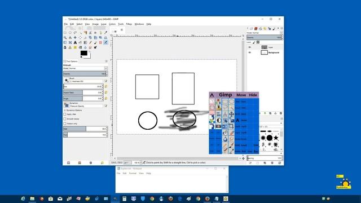Screen dimensions: 361x203
Task: Open the Format menu in Notepad
Action: (x=133, y=173)
